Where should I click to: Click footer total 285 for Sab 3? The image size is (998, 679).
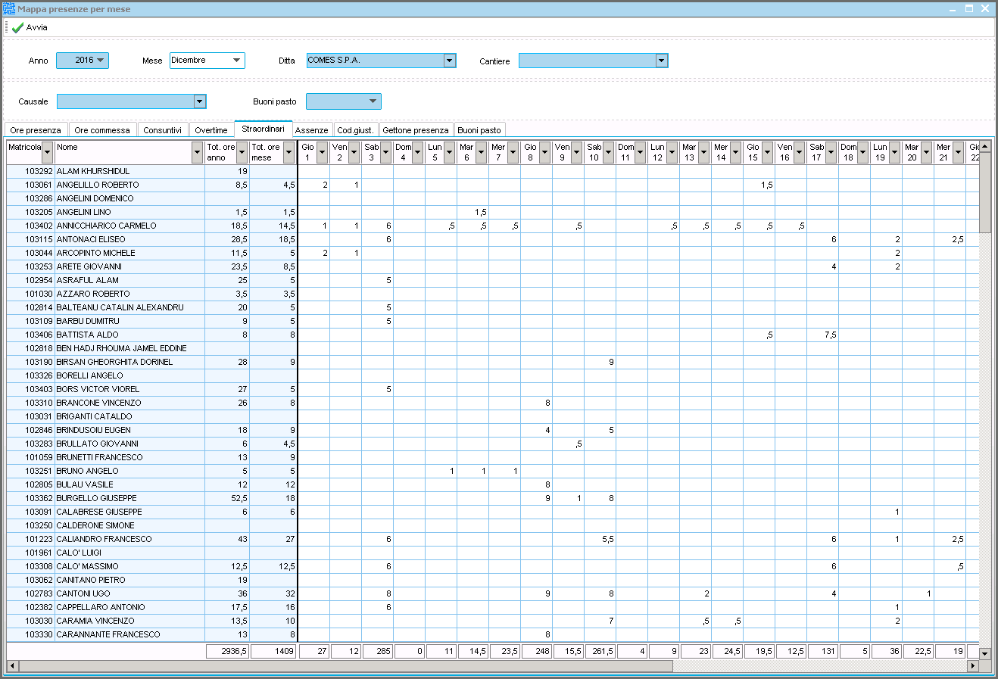[x=378, y=651]
